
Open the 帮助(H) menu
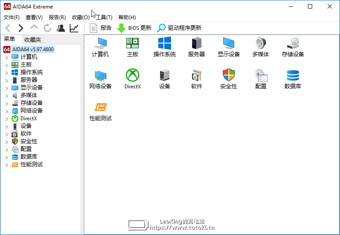[x=127, y=17]
